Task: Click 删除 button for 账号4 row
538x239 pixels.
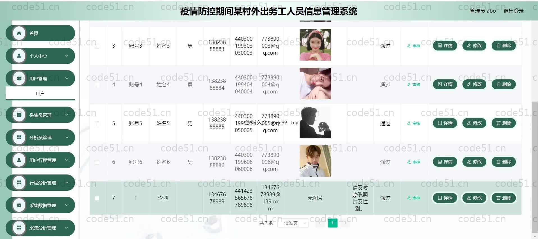Action: coord(503,84)
